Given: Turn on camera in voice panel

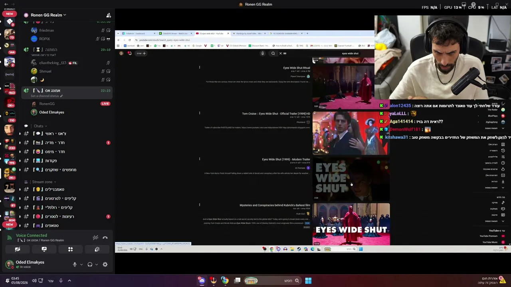Looking at the screenshot, I should point(18,249).
